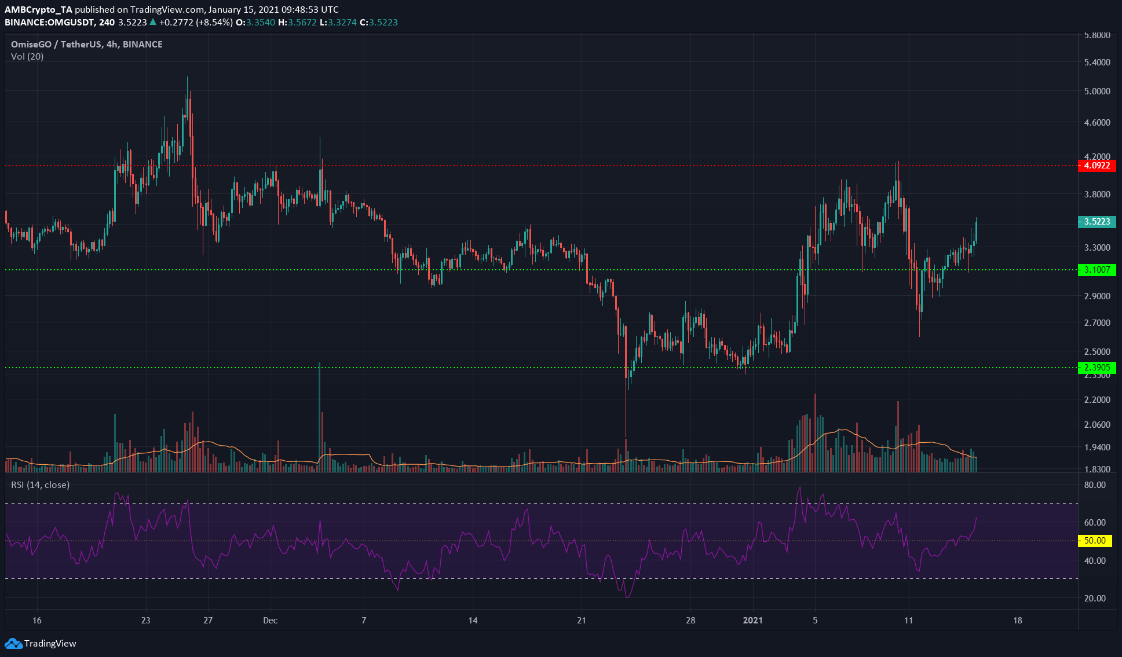Click the +0.2772 (+8.54%) change value

pos(196,22)
